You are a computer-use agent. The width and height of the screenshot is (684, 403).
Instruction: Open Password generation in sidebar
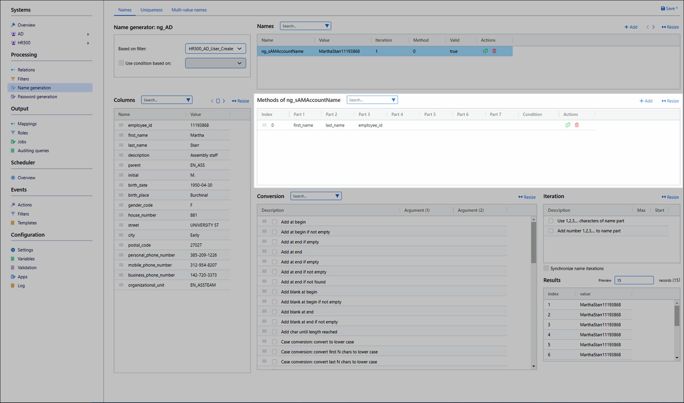[x=37, y=97]
